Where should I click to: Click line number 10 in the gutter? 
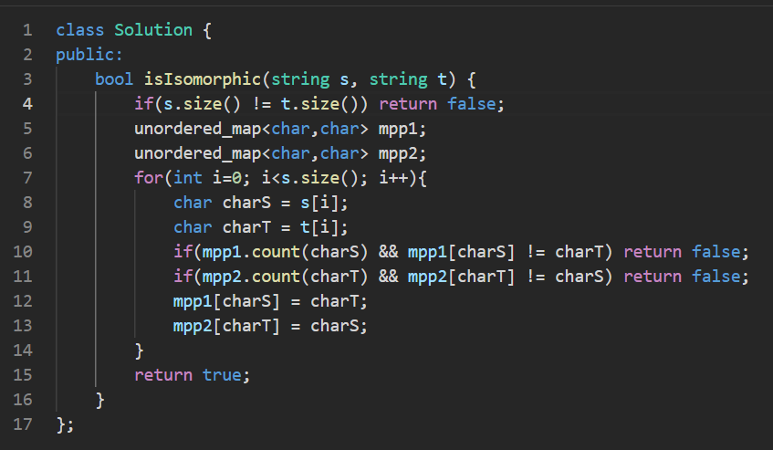click(23, 252)
